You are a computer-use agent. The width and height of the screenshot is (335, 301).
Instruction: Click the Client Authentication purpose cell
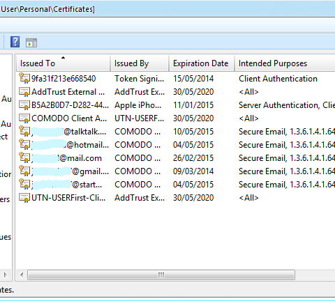[278, 79]
